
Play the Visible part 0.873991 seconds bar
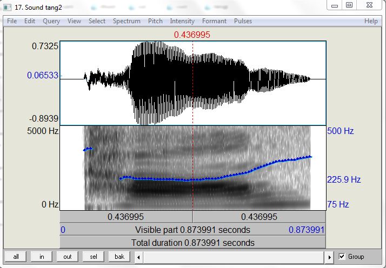point(193,230)
